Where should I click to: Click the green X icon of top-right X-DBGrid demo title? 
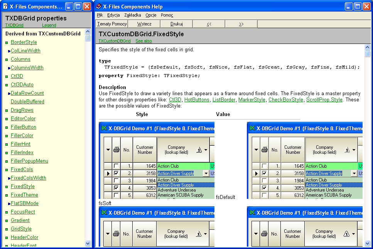click(252, 128)
